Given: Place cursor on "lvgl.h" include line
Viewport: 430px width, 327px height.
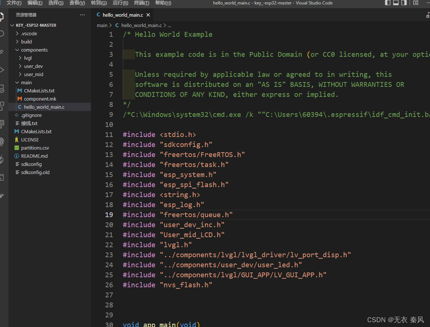Looking at the screenshot, I should point(157,245).
